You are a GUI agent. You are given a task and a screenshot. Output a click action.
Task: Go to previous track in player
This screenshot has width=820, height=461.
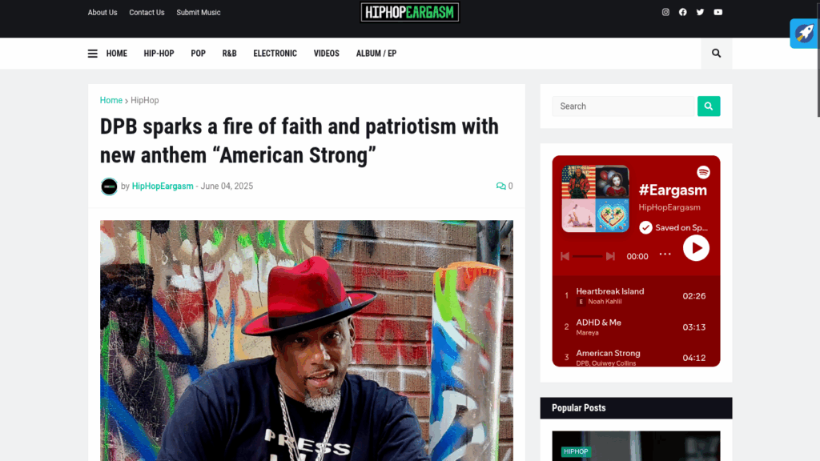[x=565, y=256]
